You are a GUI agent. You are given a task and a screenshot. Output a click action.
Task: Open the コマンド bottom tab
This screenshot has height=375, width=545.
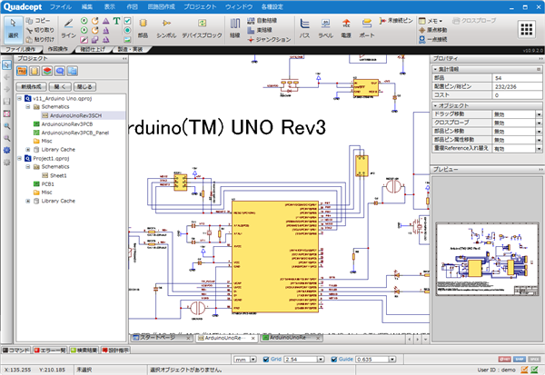(x=16, y=350)
